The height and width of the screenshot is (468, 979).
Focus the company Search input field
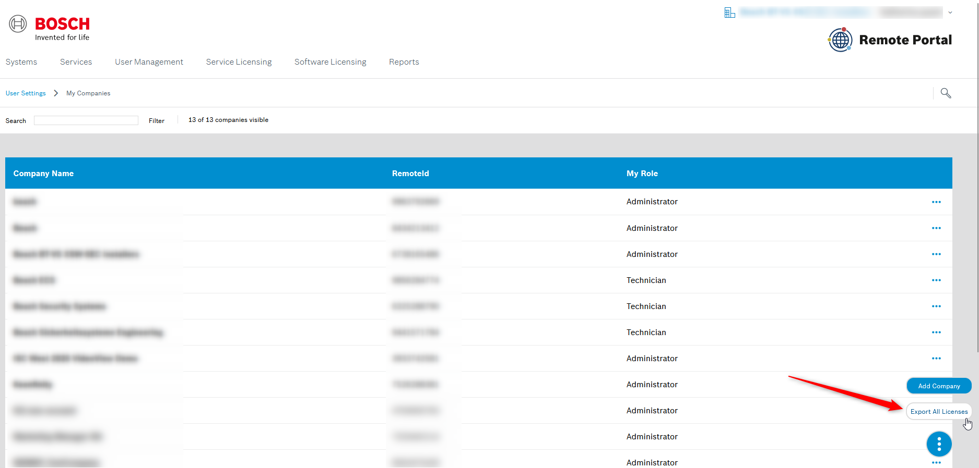(86, 121)
